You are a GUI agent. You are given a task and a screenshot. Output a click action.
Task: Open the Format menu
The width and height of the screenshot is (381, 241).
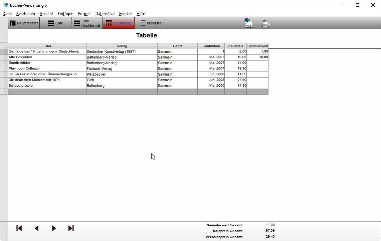84,14
